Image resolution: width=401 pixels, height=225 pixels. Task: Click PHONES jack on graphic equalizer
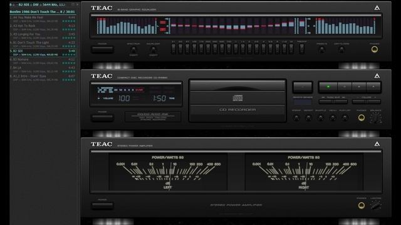[375, 49]
